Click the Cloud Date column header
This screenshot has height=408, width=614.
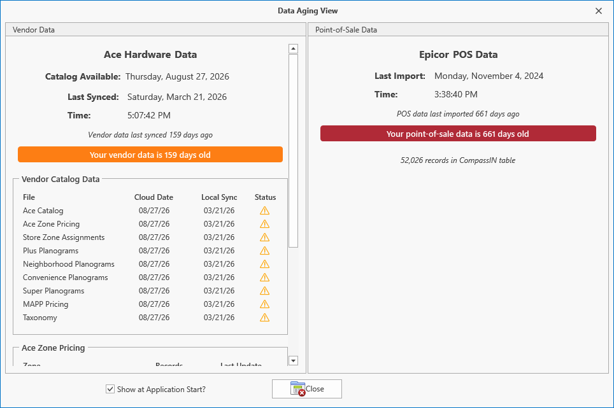pyautogui.click(x=154, y=197)
